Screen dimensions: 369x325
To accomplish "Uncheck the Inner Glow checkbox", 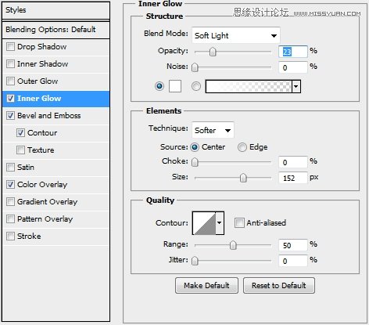I will click(10, 99).
